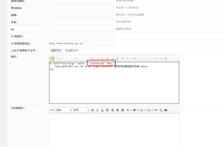The image size is (223, 147).
Task: Focus the 邮编 input field
Action: coord(81,15)
